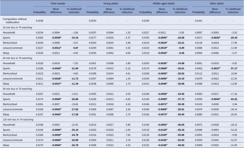Click the 17.49 older adults Work/school value
Viewport: 244px width, 148px height.
click(234, 43)
